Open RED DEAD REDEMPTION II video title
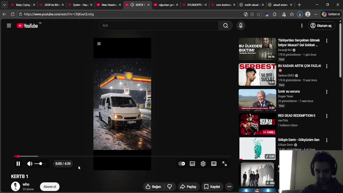Image resolution: width=343 pixels, height=193 pixels. coord(297,116)
